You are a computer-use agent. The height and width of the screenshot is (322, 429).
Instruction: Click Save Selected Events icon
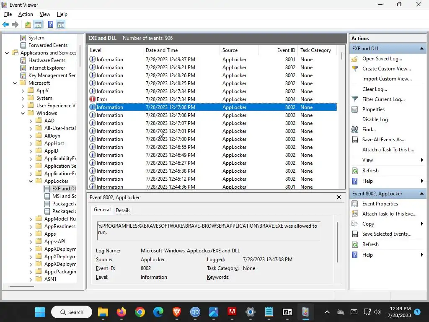point(355,234)
